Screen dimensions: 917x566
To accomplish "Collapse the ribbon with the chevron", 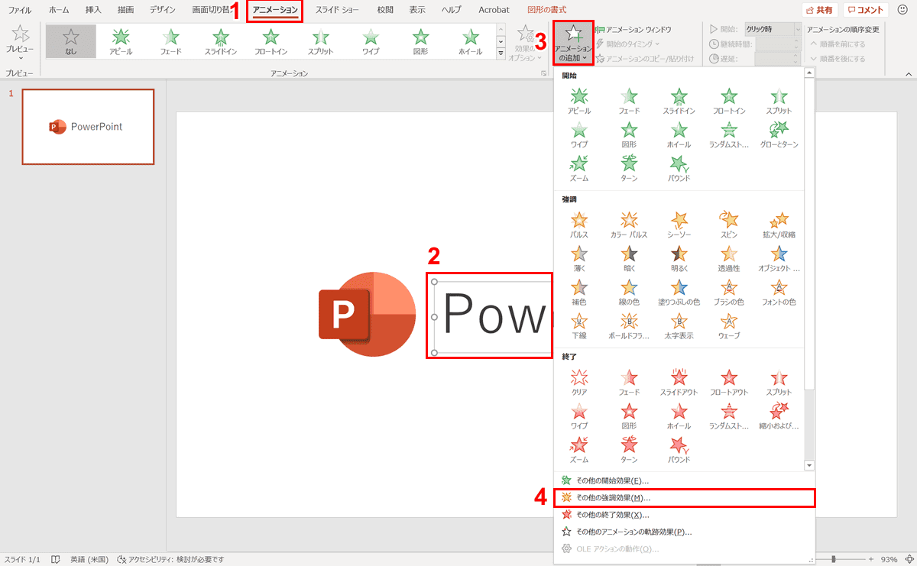I will pos(909,74).
